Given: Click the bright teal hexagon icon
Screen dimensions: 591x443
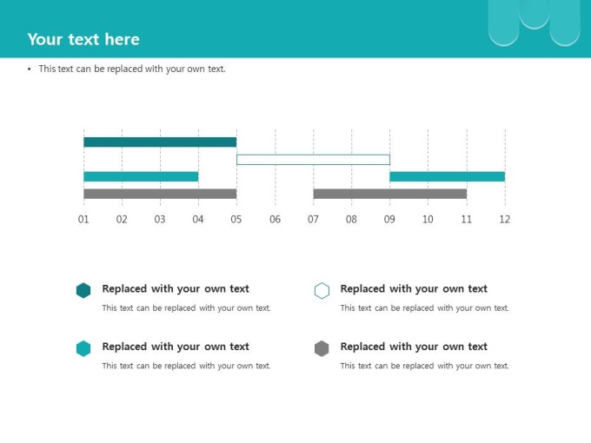Looking at the screenshot, I should click(x=83, y=348).
